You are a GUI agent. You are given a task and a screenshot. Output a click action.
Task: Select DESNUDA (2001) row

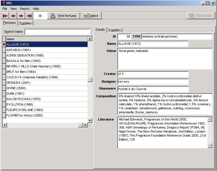47,83
